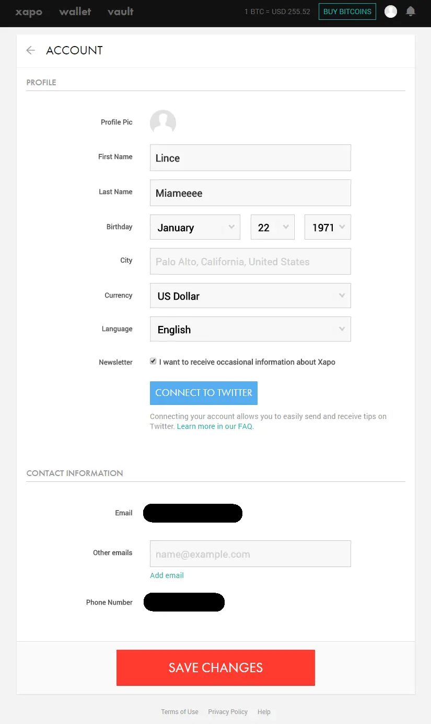Open the Learn more in our FAQ link
Image resolution: width=431 pixels, height=724 pixels.
click(215, 426)
